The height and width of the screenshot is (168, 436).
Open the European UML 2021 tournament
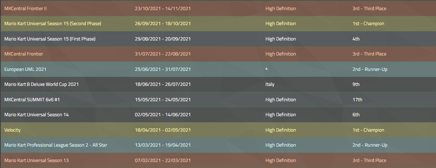(25, 69)
